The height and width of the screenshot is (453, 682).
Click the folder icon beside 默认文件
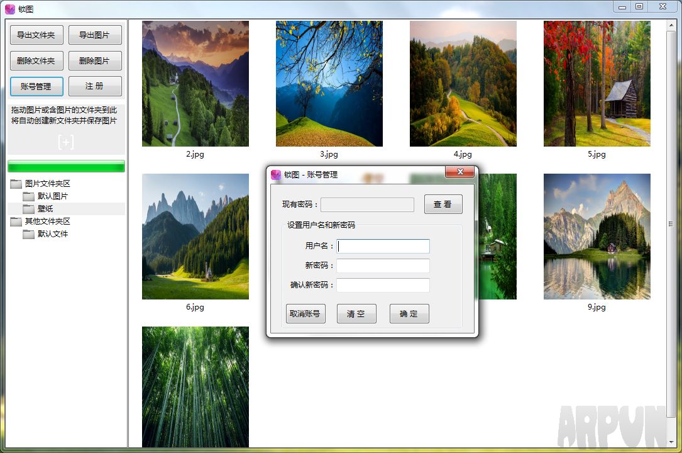(x=29, y=233)
